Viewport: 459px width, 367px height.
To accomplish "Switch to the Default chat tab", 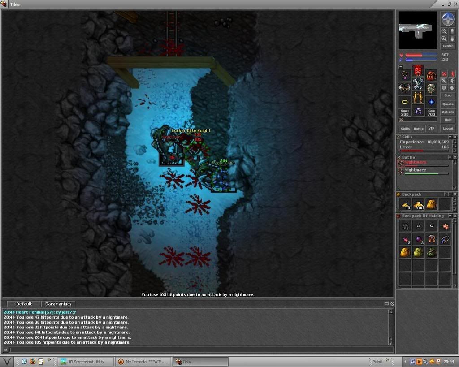I will [x=24, y=304].
